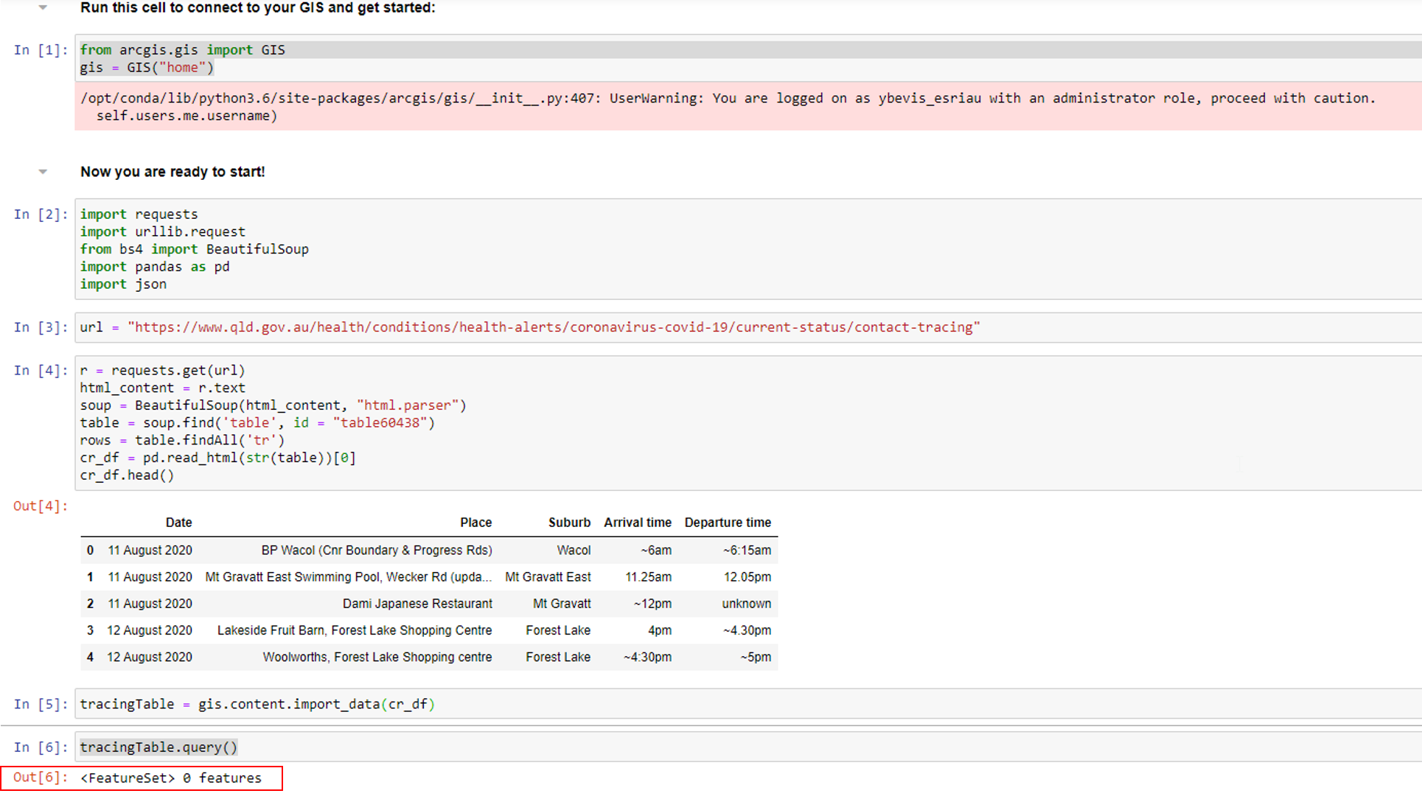Image resolution: width=1422 pixels, height=799 pixels.
Task: Select the tracingTable.query() code cell
Action: pos(748,747)
